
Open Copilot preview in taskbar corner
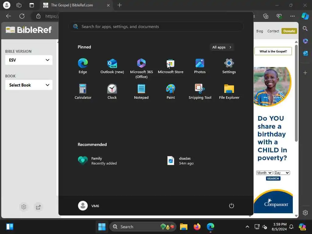pos(302,227)
